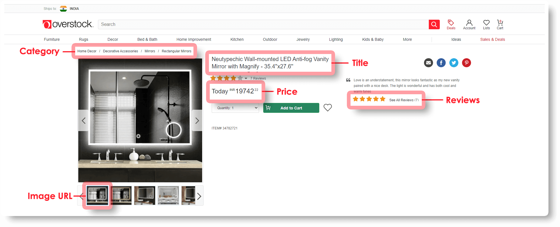Click See All Reviews (7) link

click(404, 100)
